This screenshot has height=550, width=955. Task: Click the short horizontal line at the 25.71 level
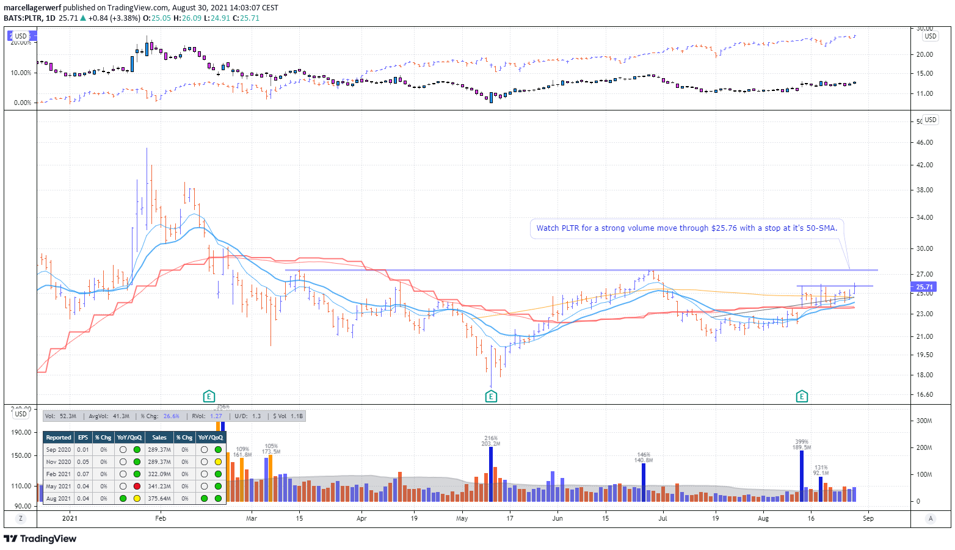click(x=835, y=286)
